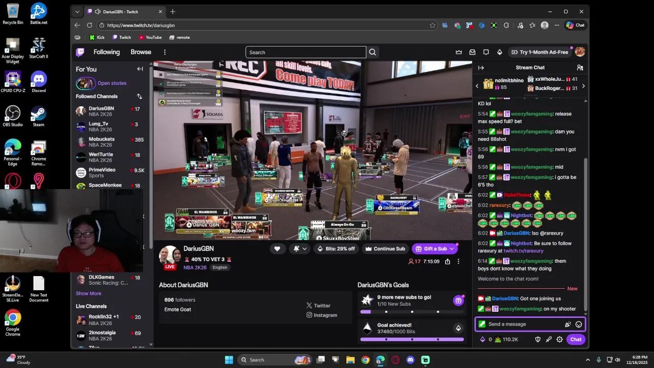This screenshot has width=654, height=368.
Task: Share the DariusGBN stream
Action: point(448,261)
